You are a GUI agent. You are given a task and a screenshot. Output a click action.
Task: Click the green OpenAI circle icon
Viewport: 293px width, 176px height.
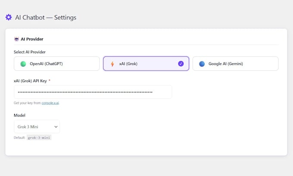click(23, 64)
